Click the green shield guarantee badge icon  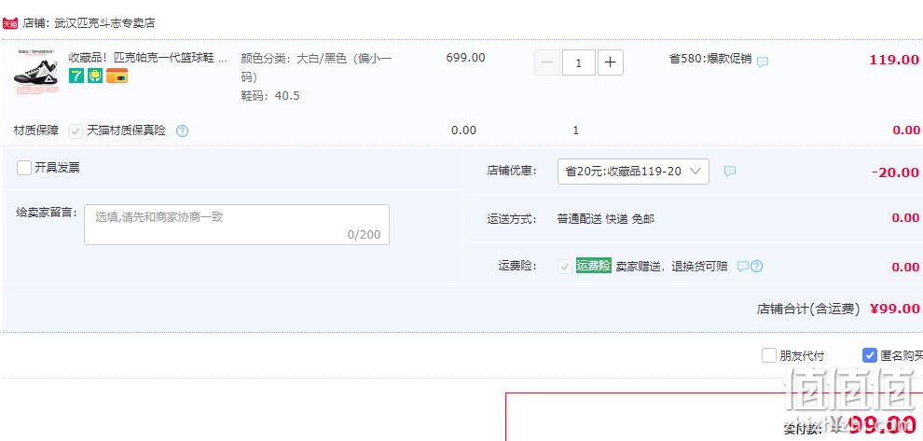click(95, 76)
